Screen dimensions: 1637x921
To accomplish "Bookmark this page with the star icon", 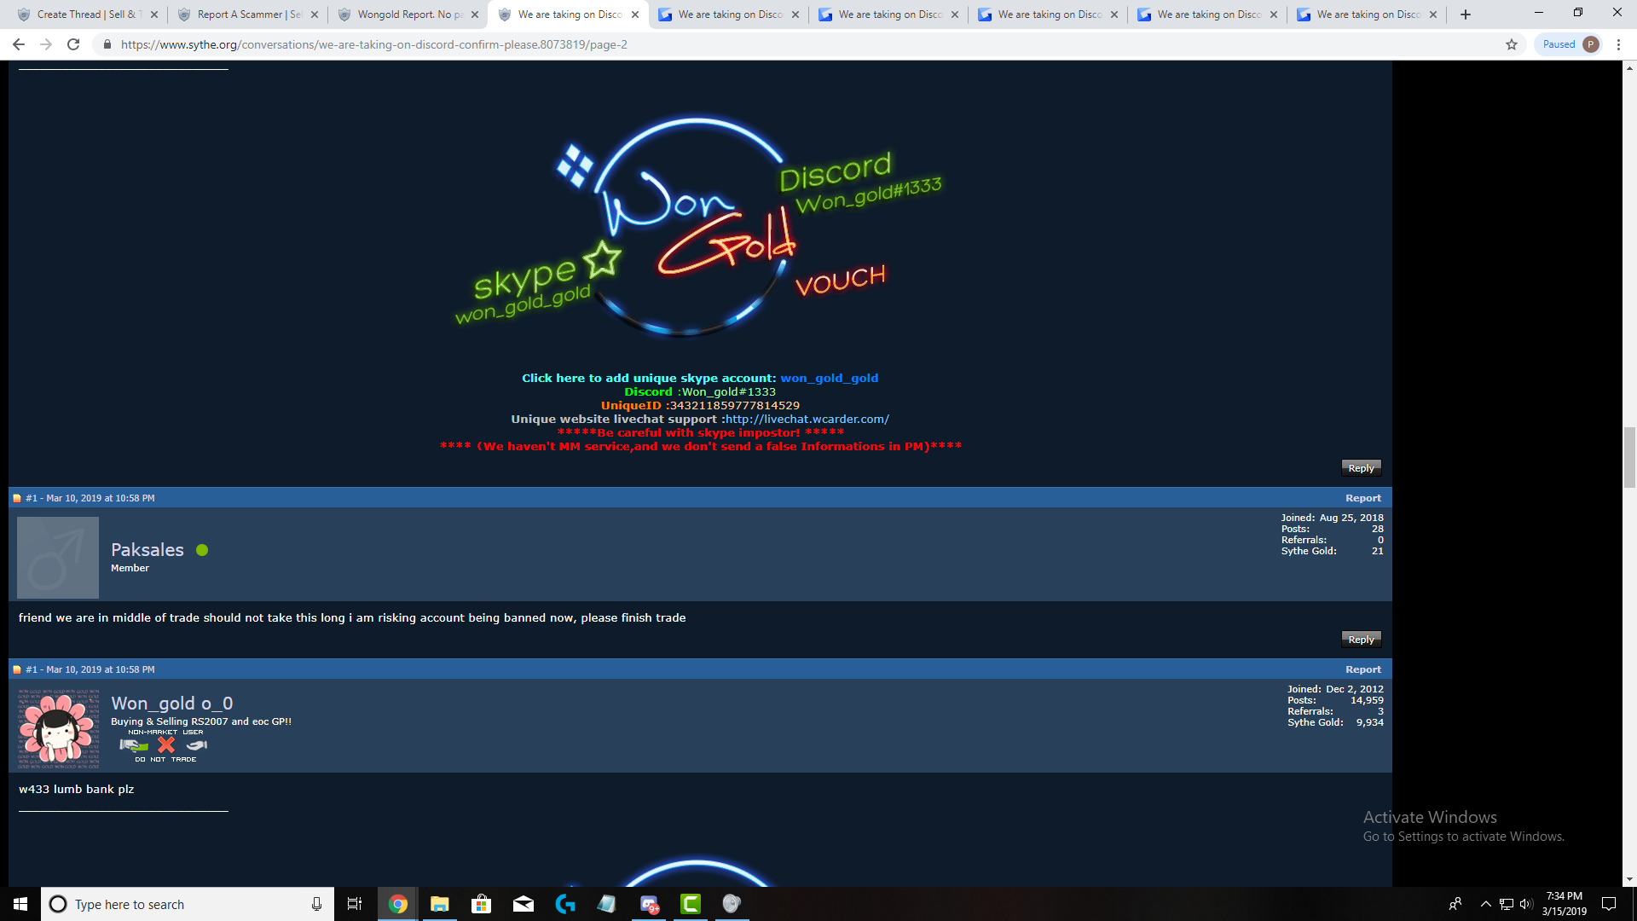I will [x=1512, y=44].
